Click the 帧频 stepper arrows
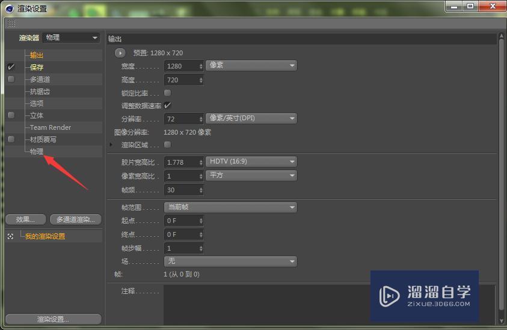This screenshot has height=330, width=507. (x=201, y=190)
